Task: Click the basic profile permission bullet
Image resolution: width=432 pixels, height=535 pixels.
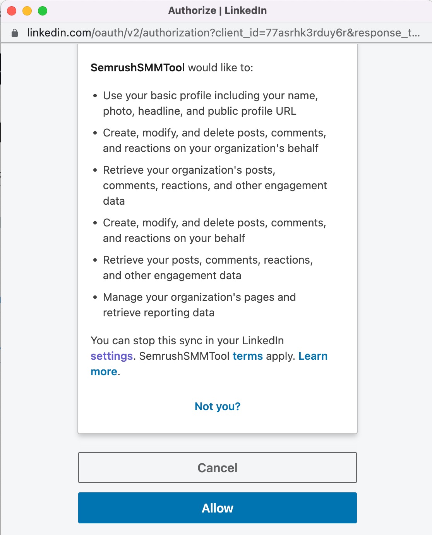Action: click(x=211, y=103)
